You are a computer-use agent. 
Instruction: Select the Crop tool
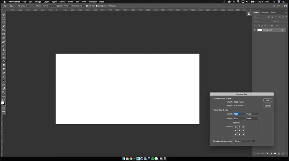[4, 30]
